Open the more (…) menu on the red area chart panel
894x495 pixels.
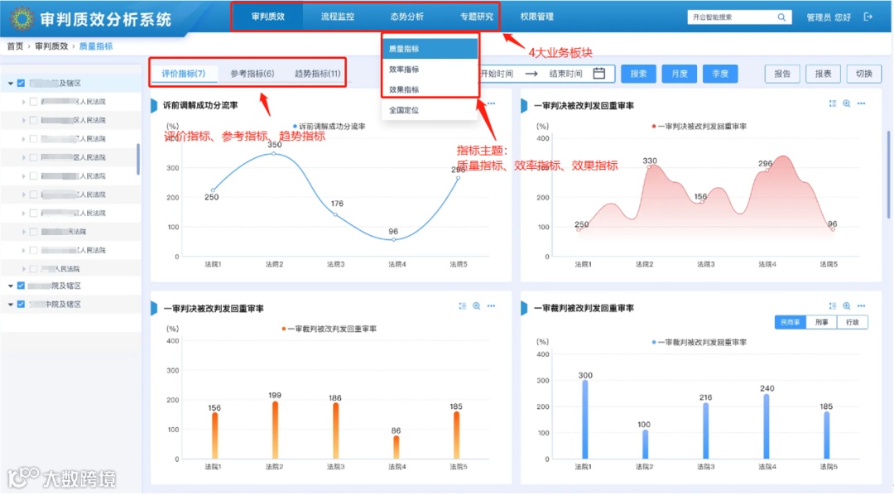tap(861, 103)
